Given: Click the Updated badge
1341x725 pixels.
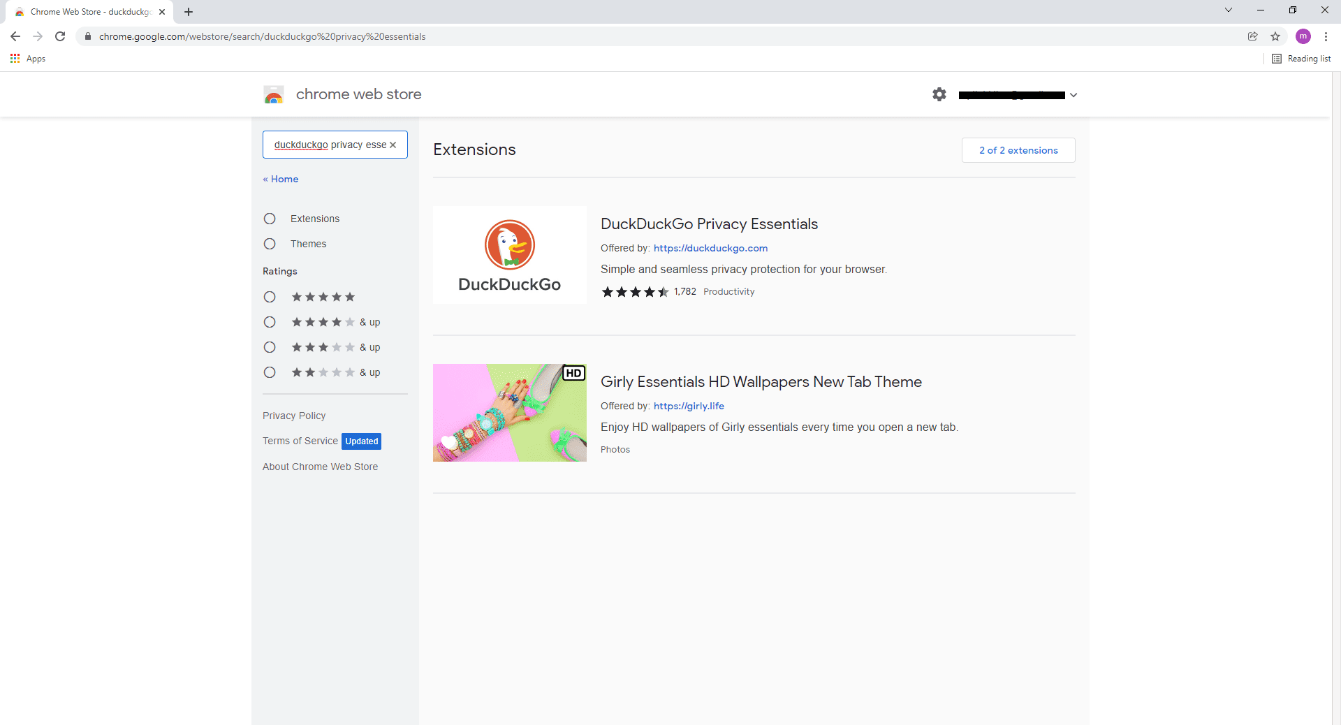Looking at the screenshot, I should tap(362, 441).
